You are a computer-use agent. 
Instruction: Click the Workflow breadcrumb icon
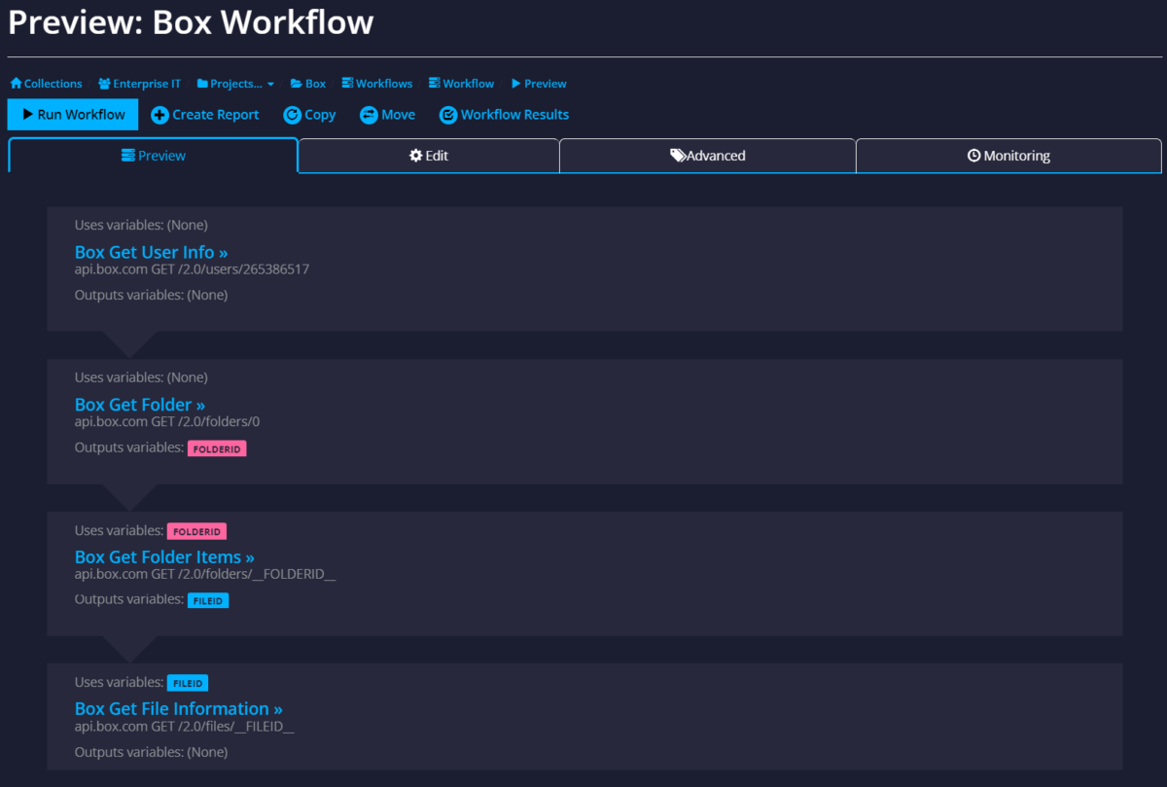pos(435,84)
